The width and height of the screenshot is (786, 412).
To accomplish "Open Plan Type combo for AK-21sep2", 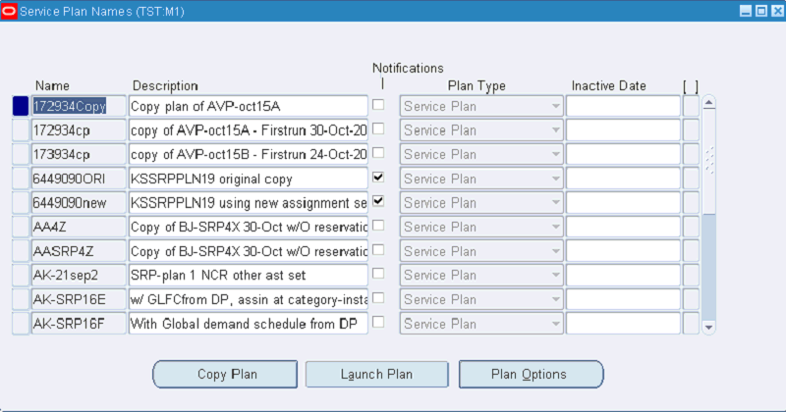I will (555, 275).
